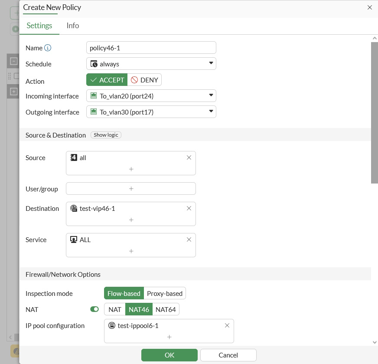Image resolution: width=378 pixels, height=364 pixels.
Task: Toggle the NAT switch off
Action: coord(94,309)
